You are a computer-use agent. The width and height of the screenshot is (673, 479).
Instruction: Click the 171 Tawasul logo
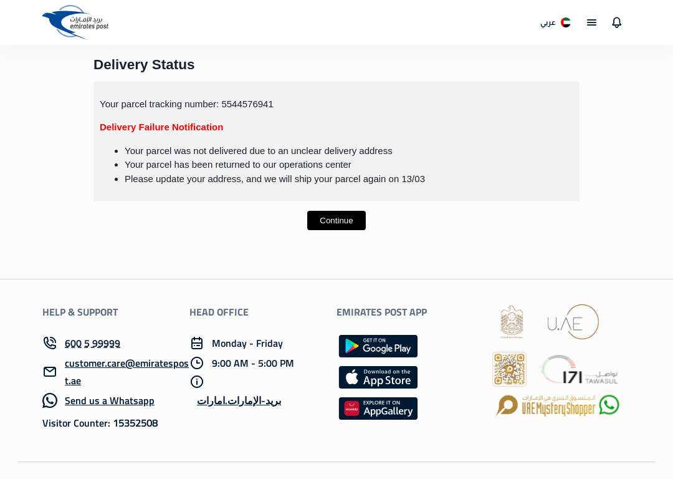pyautogui.click(x=580, y=369)
